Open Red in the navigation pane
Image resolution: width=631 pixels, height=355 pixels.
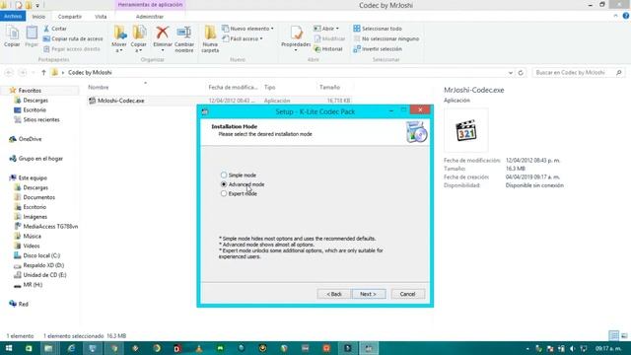coord(23,304)
